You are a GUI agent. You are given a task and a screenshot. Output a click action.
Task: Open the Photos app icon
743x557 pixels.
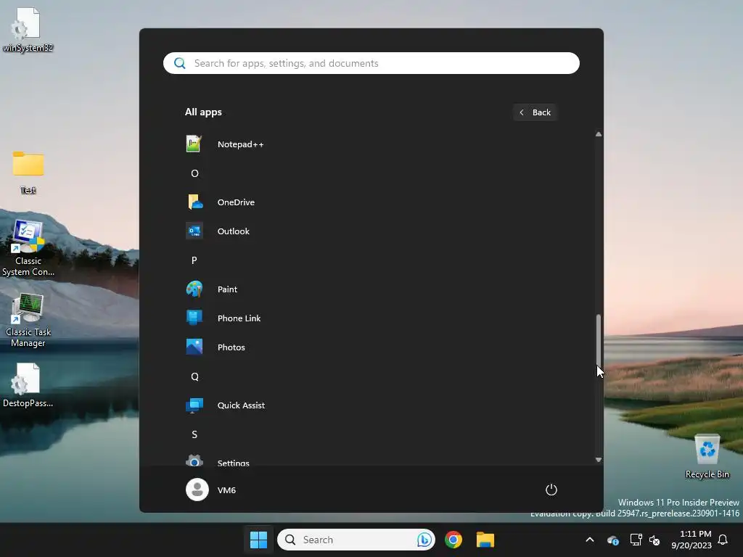pos(194,347)
